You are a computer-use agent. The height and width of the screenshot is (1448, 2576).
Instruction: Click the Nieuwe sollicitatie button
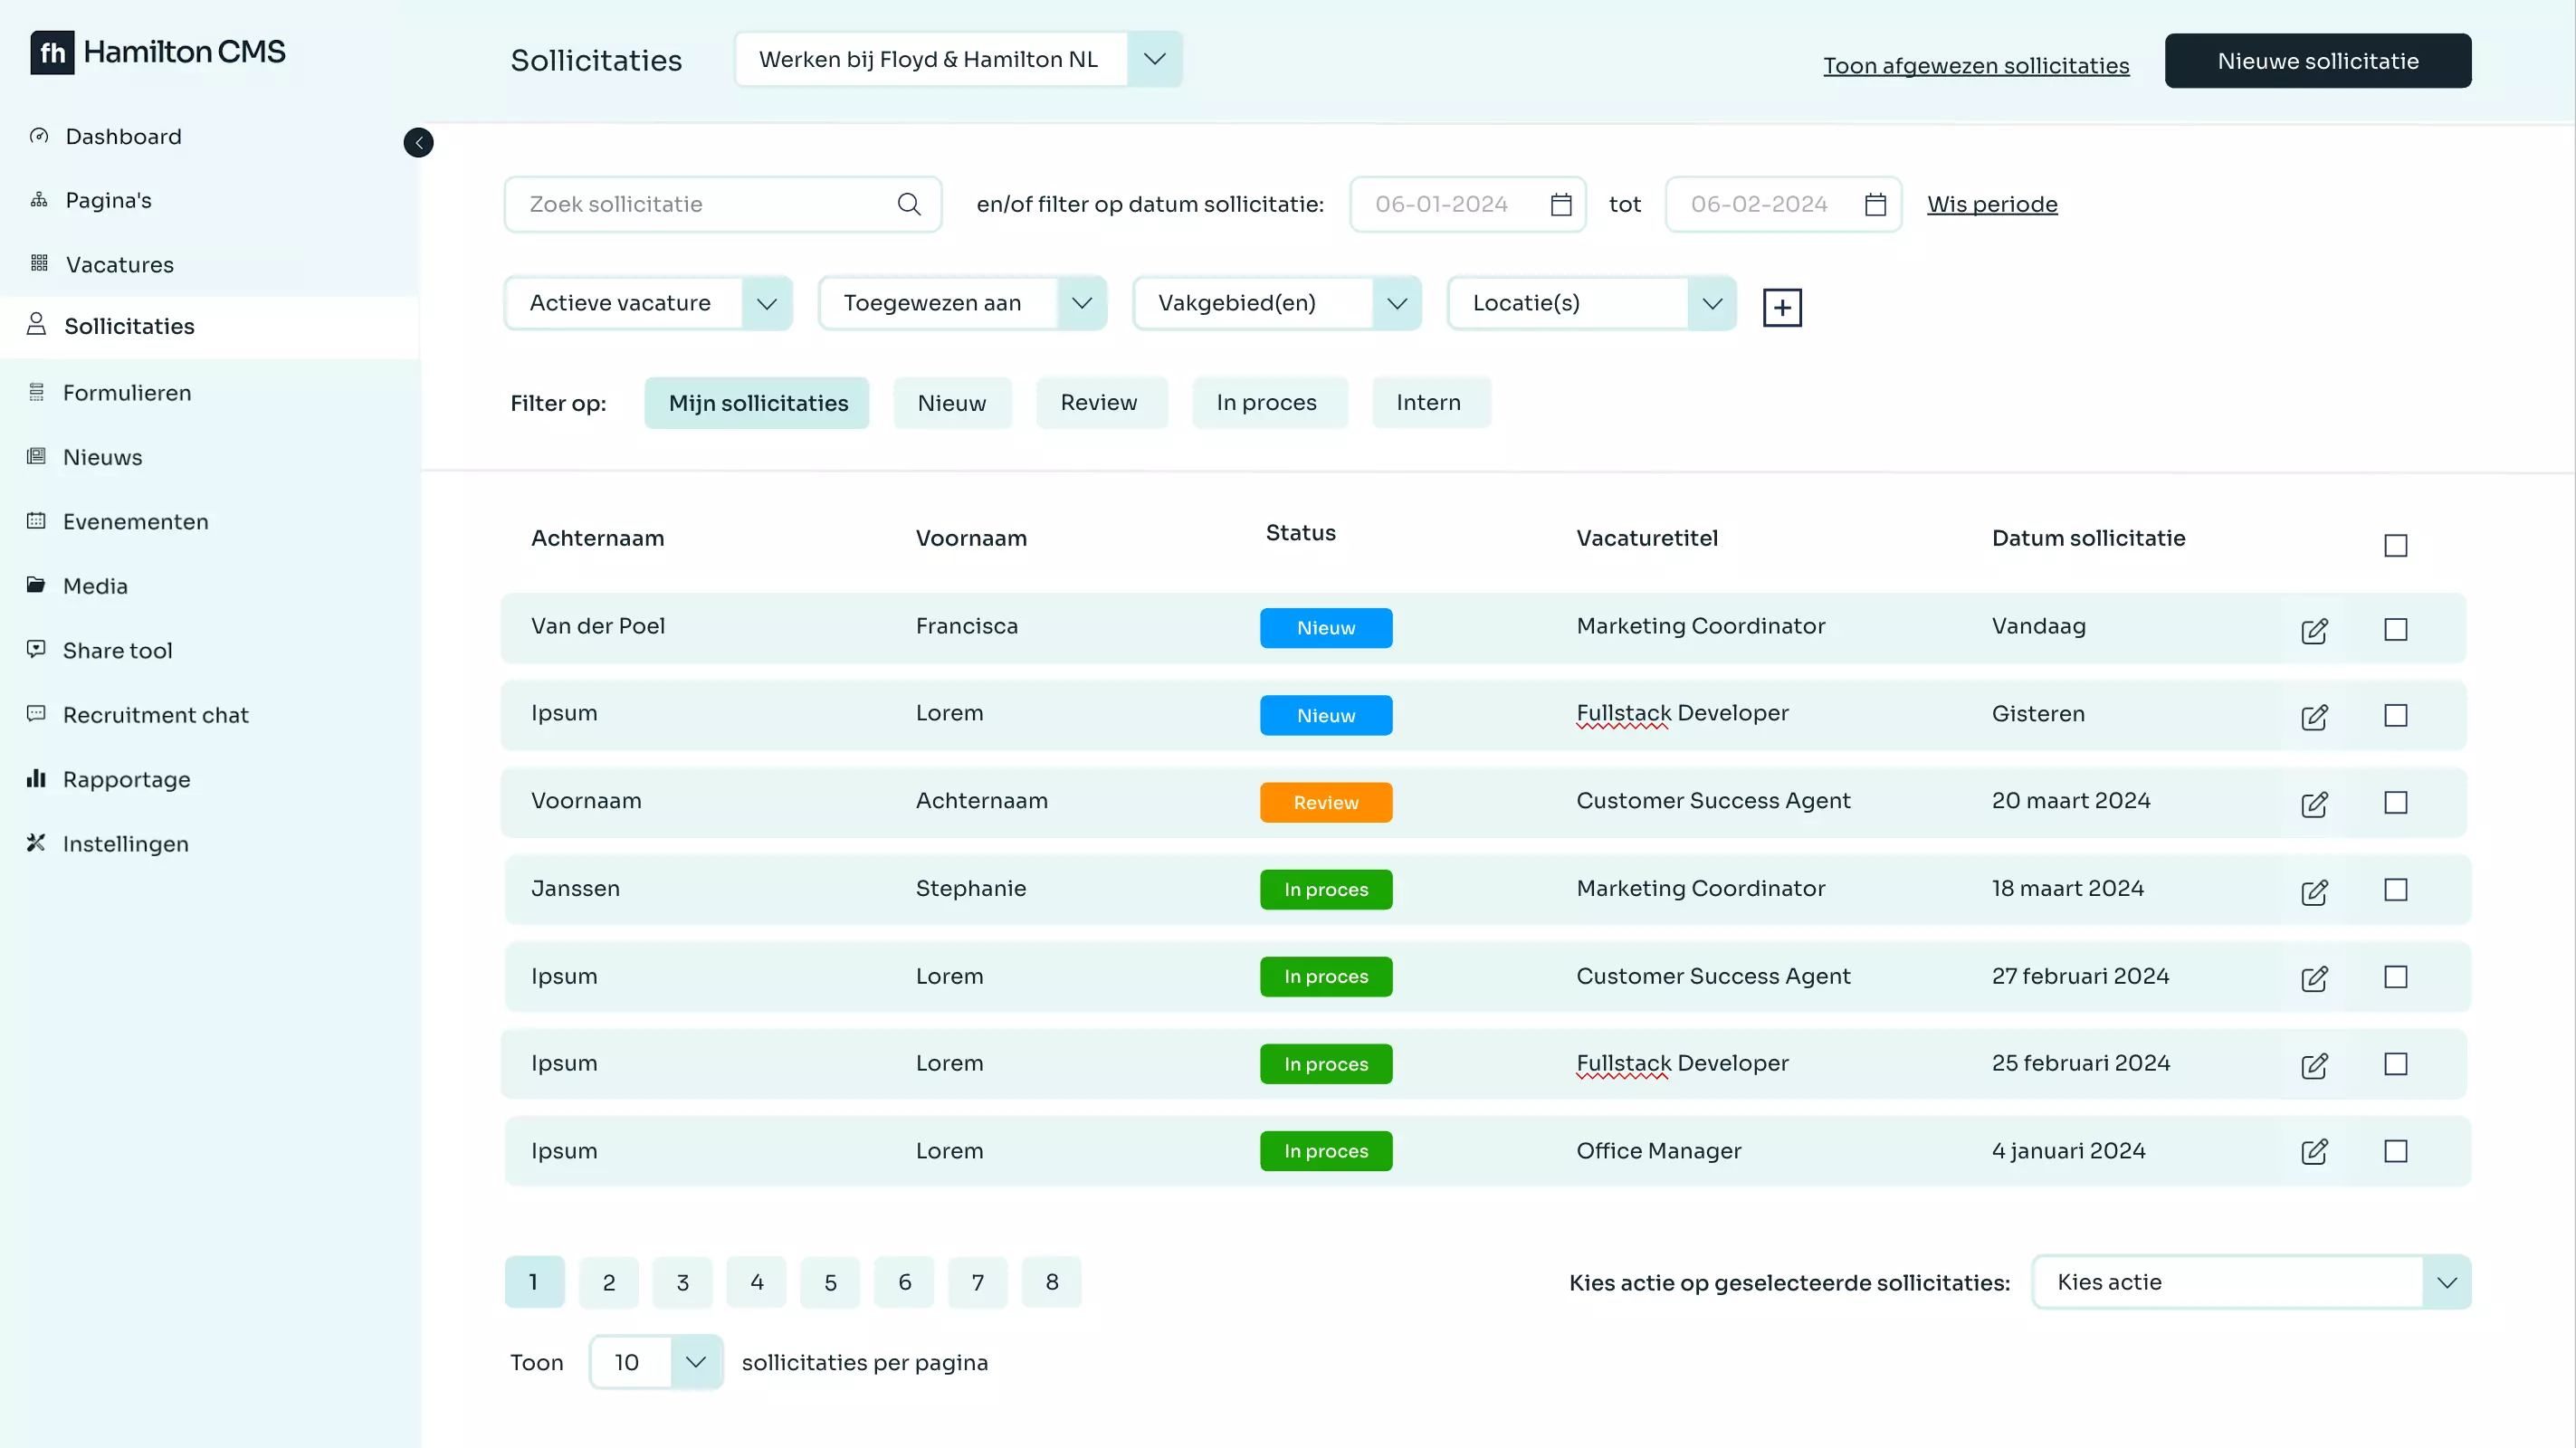pos(2318,61)
